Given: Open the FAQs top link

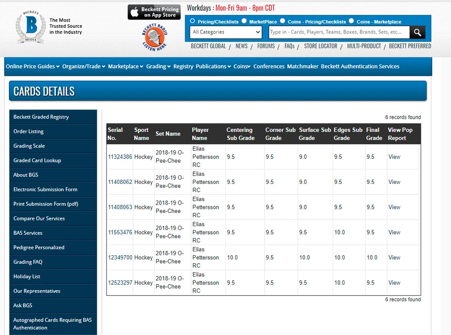Looking at the screenshot, I should click(289, 46).
